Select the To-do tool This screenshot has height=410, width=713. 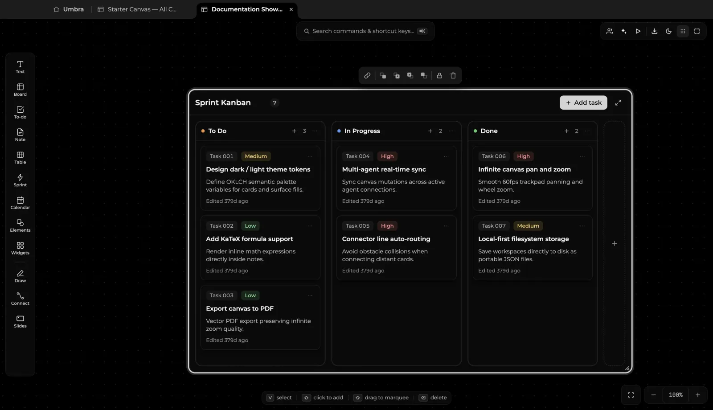[x=20, y=112]
